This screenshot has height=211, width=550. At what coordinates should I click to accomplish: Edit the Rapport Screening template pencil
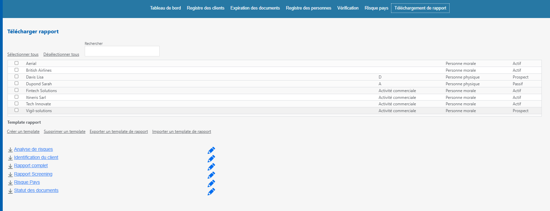pyautogui.click(x=211, y=175)
